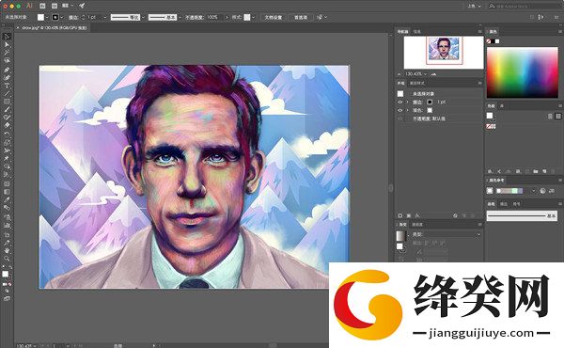This screenshot has height=348, width=564.
Task: Expand the 填色 fill appearance row
Action: click(x=408, y=110)
